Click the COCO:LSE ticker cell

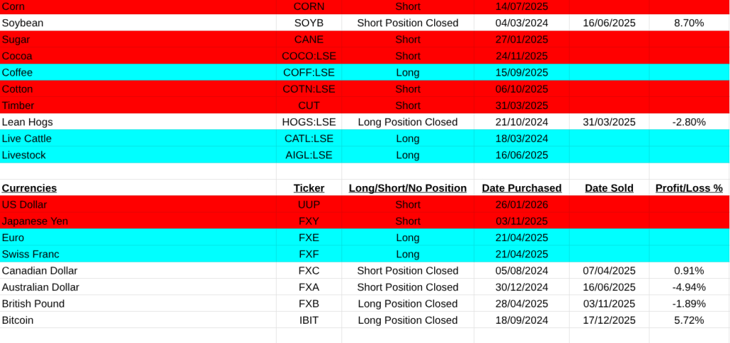pyautogui.click(x=309, y=56)
